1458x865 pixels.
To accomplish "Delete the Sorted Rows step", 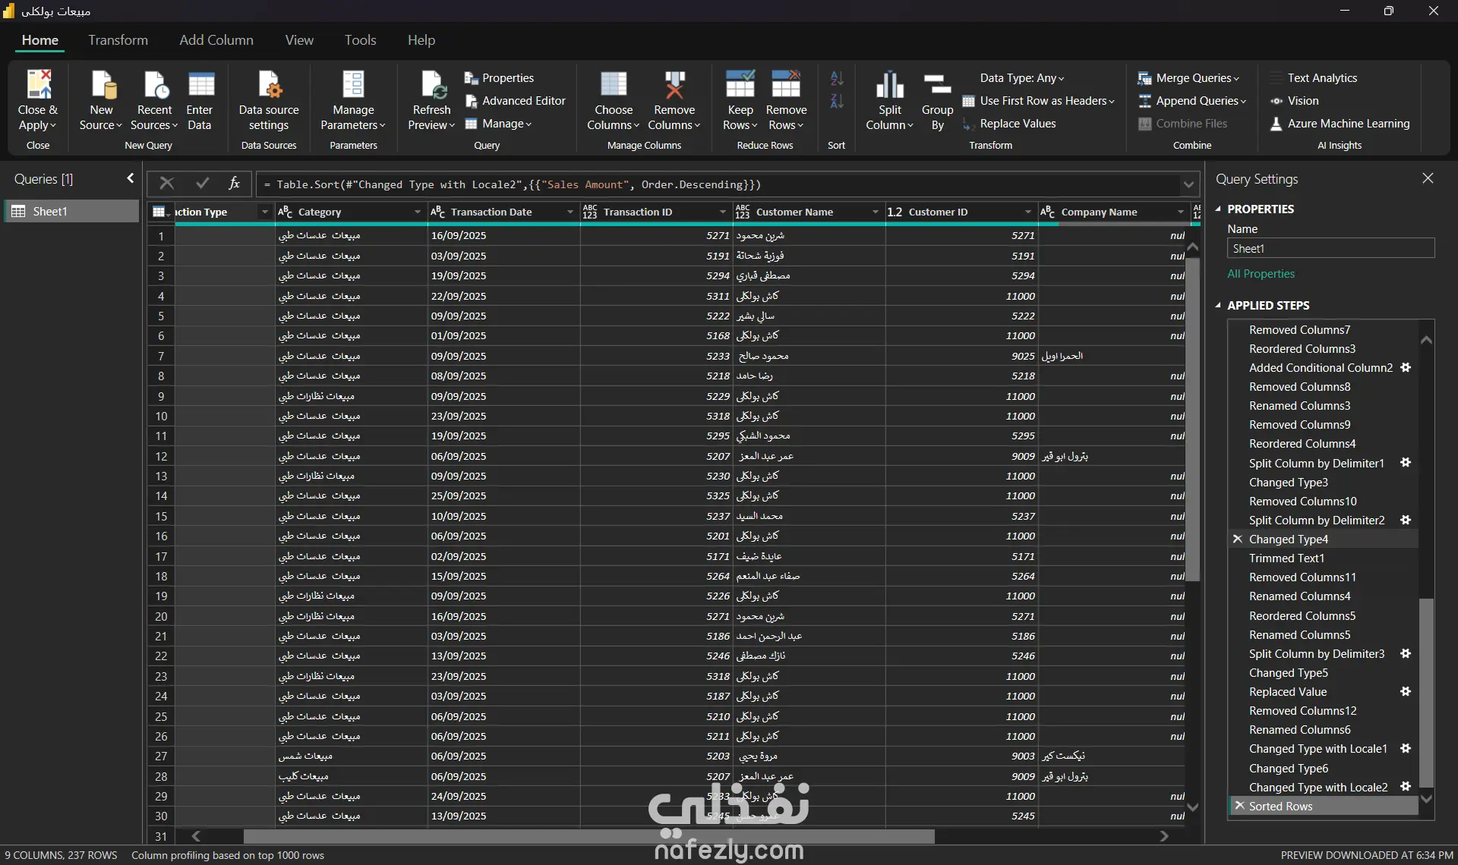I will 1239,806.
